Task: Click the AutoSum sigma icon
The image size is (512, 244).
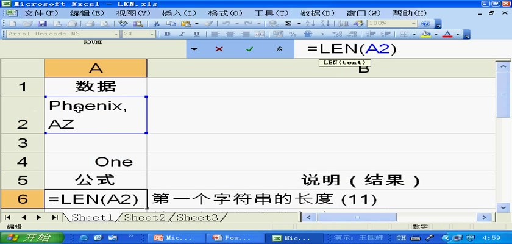Action: pos(288,23)
